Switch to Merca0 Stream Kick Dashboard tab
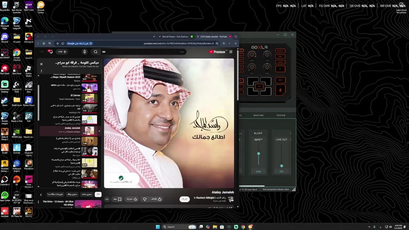 point(175,36)
